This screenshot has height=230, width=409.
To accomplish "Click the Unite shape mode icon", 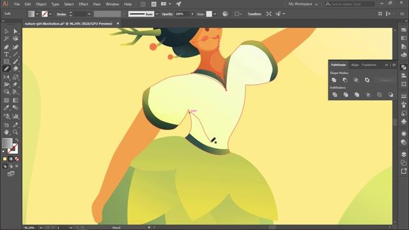I will click(334, 80).
